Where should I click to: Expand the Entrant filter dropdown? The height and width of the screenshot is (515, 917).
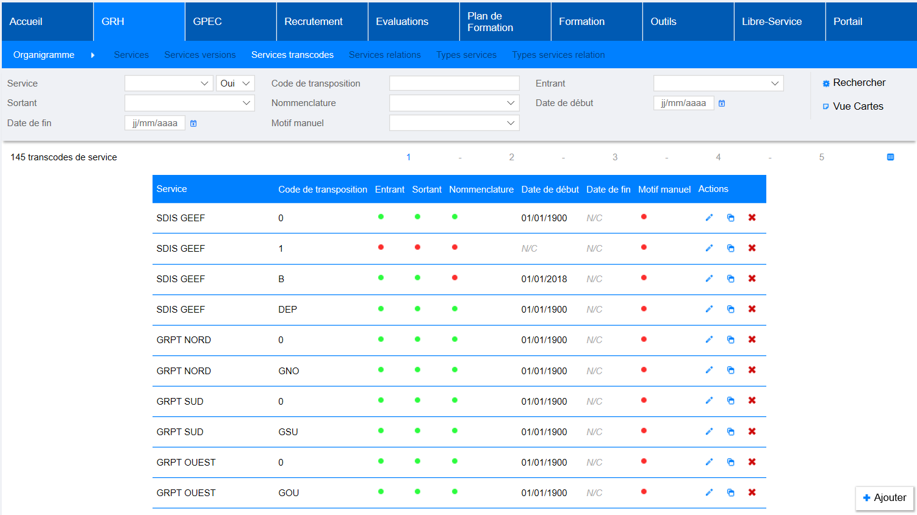click(x=718, y=83)
